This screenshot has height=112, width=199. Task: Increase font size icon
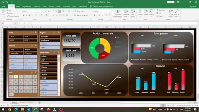tap(45, 11)
